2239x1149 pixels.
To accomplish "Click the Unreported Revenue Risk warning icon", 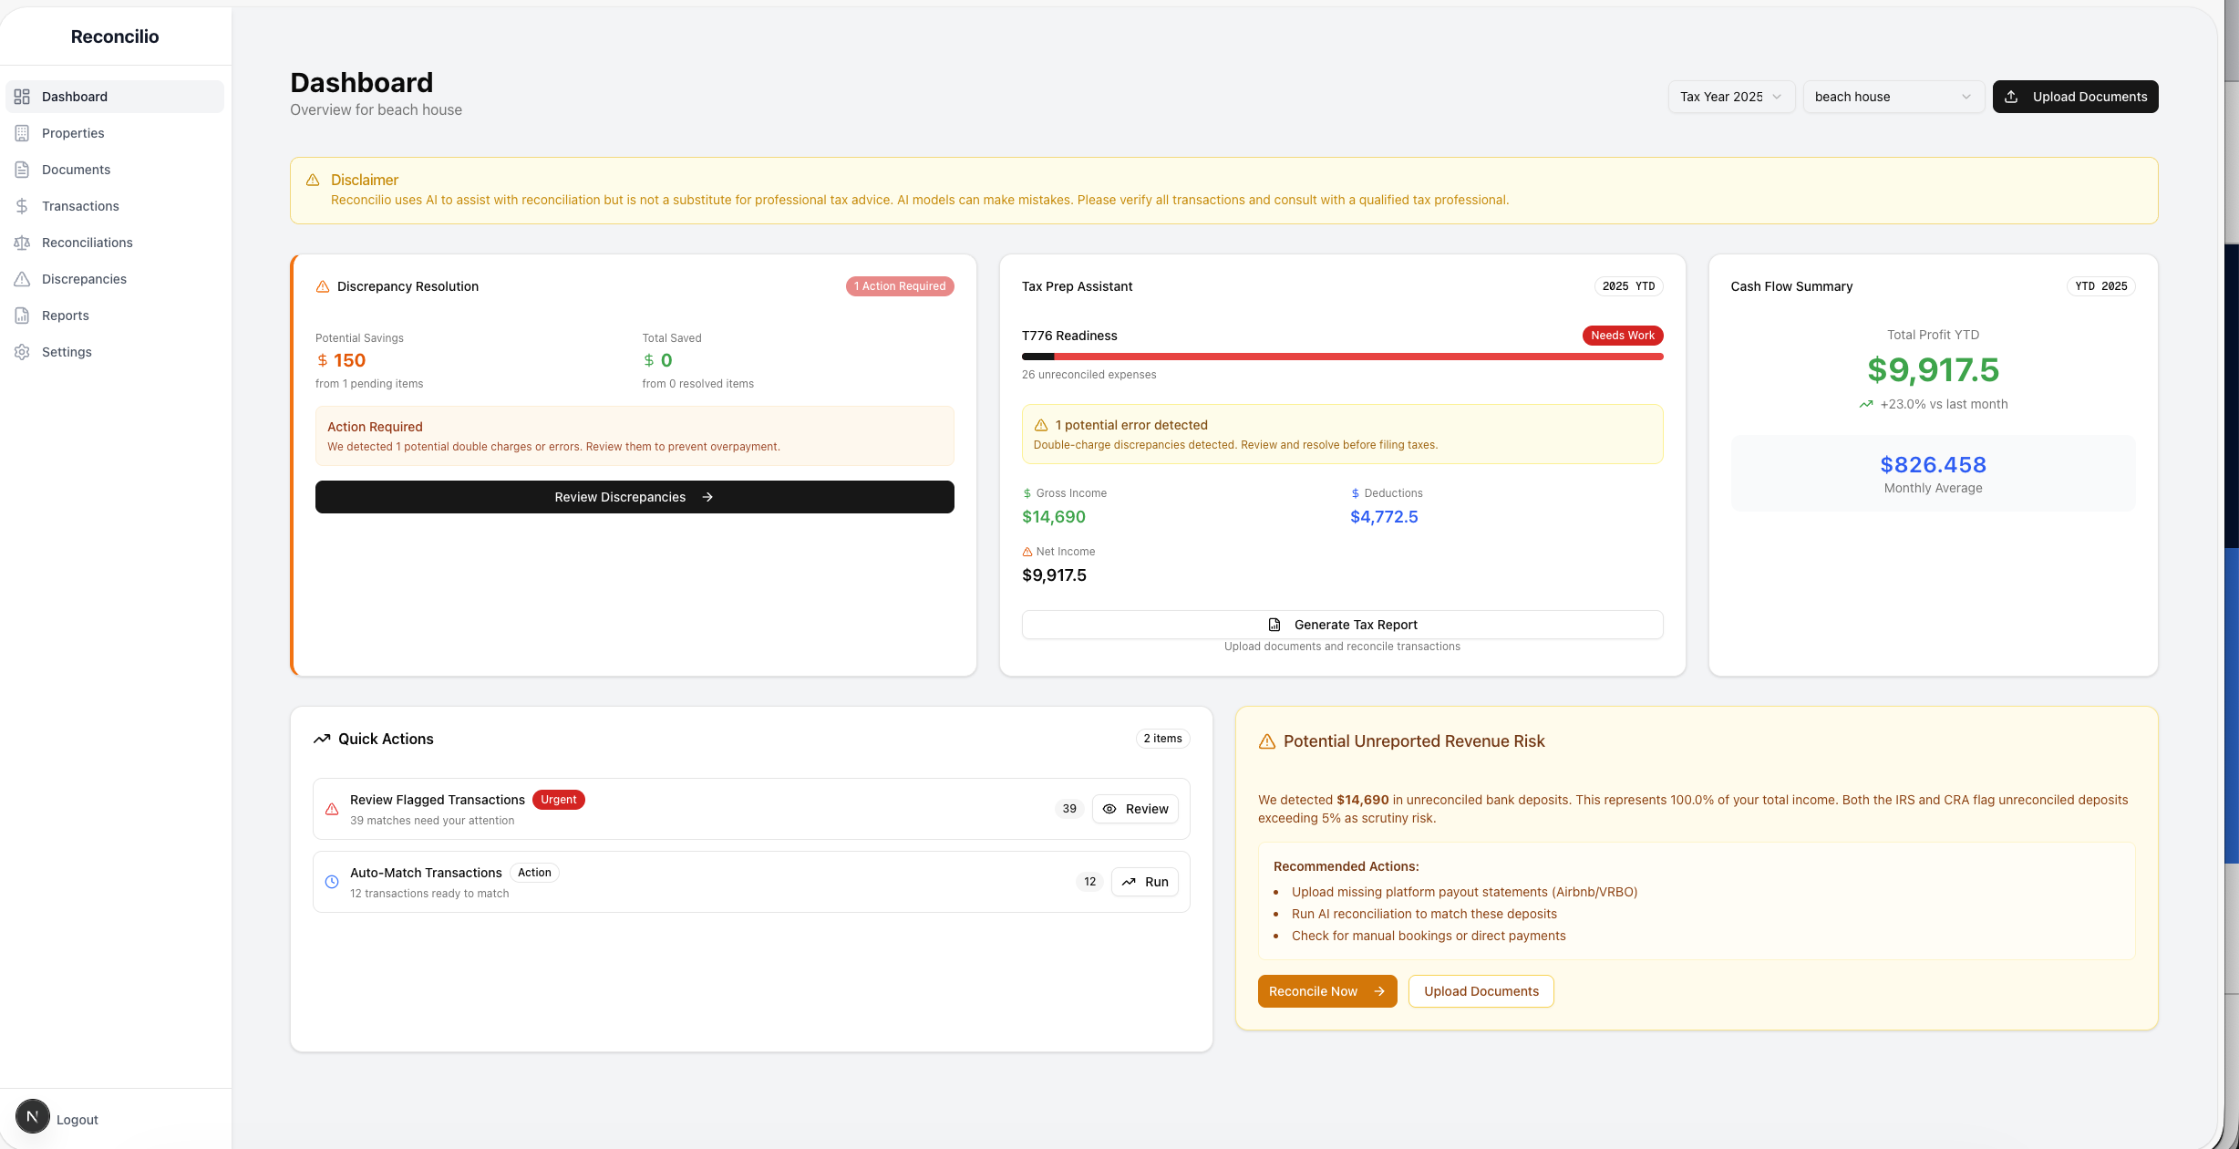I will point(1267,741).
